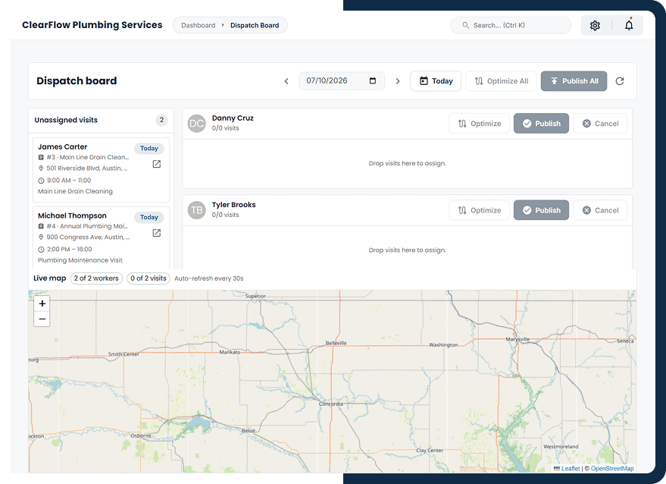
Task: Click Publish All button
Action: [574, 81]
